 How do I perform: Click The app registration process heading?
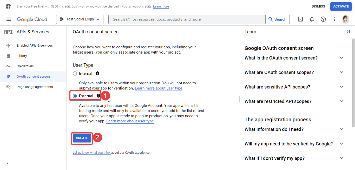tap(278, 120)
